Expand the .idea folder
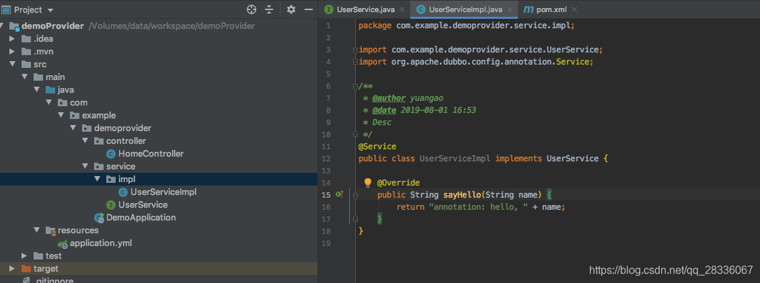This screenshot has width=760, height=283. (x=12, y=39)
